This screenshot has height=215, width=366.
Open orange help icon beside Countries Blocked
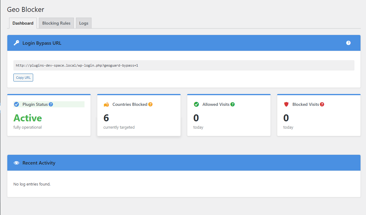(150, 104)
